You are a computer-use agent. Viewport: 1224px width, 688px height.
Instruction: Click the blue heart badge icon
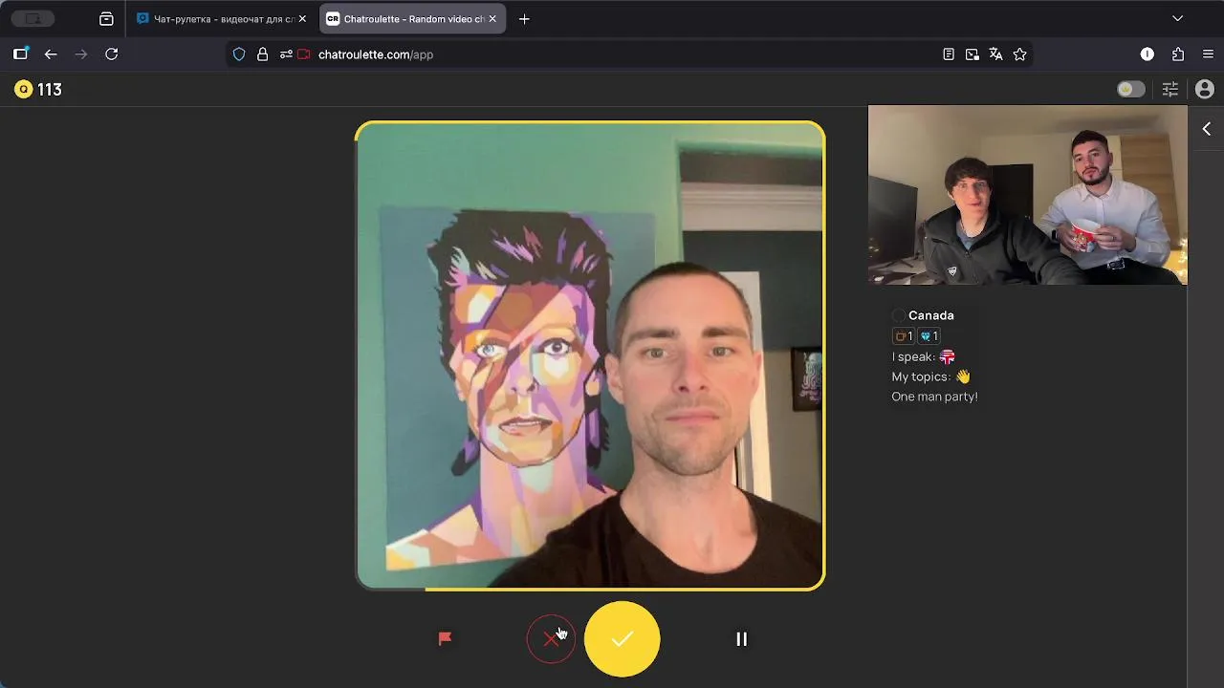[x=929, y=336]
